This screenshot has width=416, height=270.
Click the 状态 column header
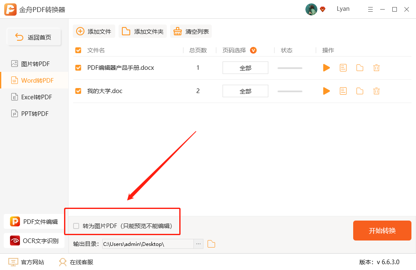tap(287, 50)
